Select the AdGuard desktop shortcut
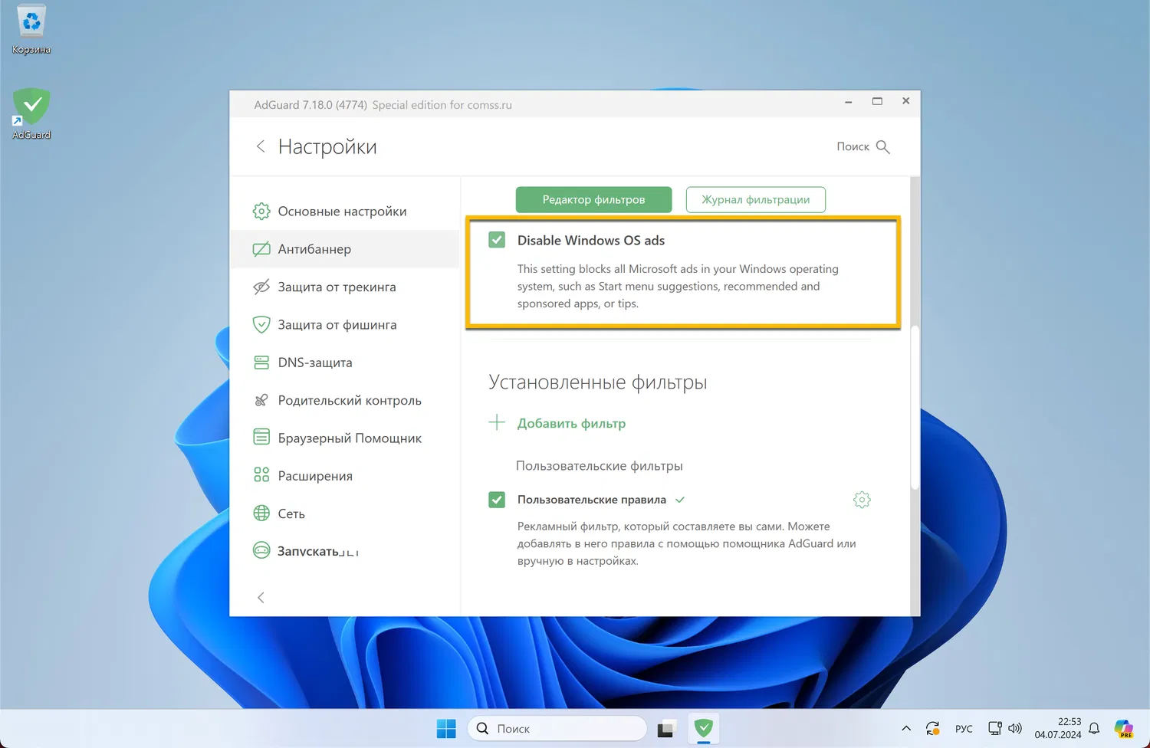 click(31, 113)
